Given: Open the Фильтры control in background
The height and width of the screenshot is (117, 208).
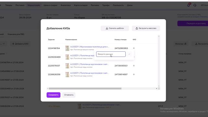Looking at the screenshot, I should point(181,44).
